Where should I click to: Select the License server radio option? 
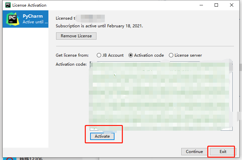tap(185, 55)
